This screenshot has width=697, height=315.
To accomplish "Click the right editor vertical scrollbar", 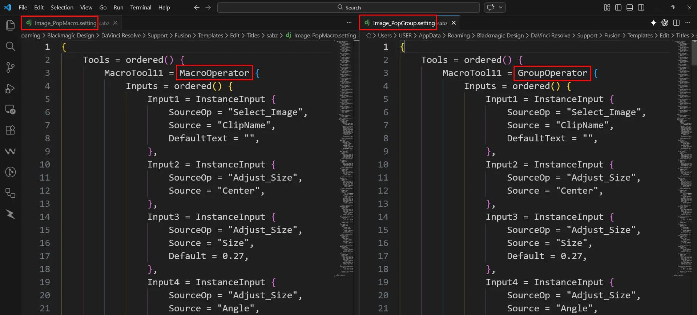I will coord(694,53).
